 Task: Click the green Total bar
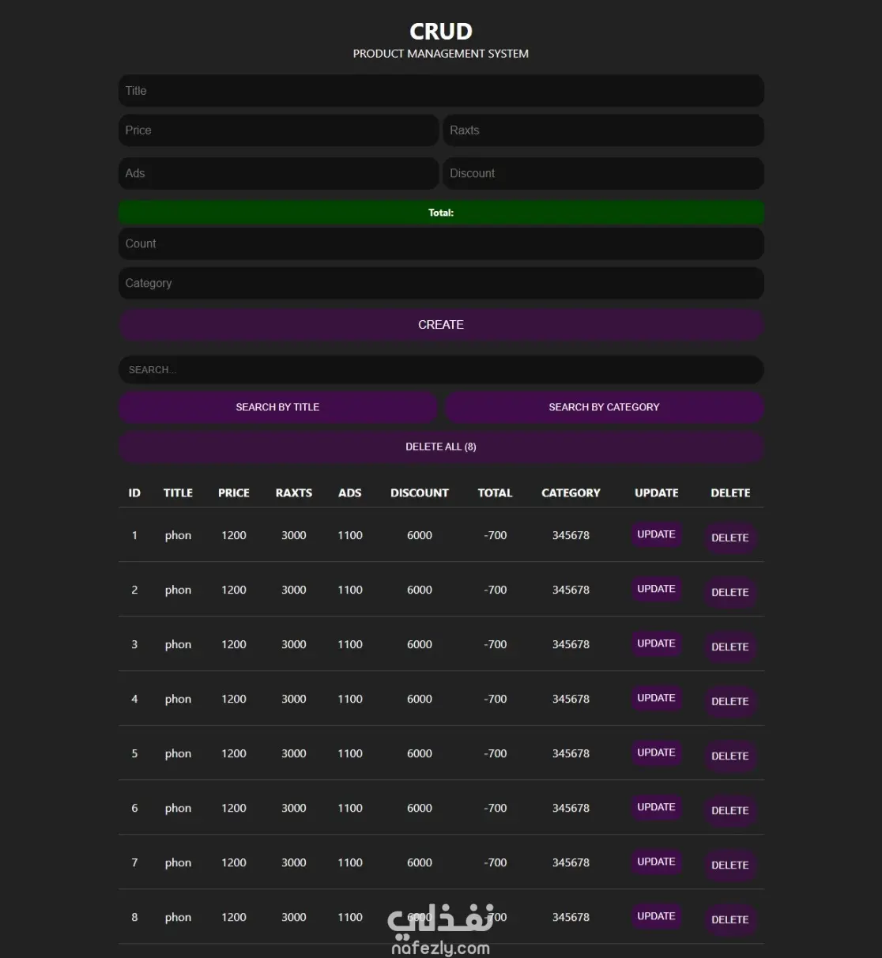[441, 213]
